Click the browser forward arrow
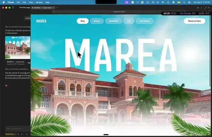212x137 pixels. tap(36, 11)
